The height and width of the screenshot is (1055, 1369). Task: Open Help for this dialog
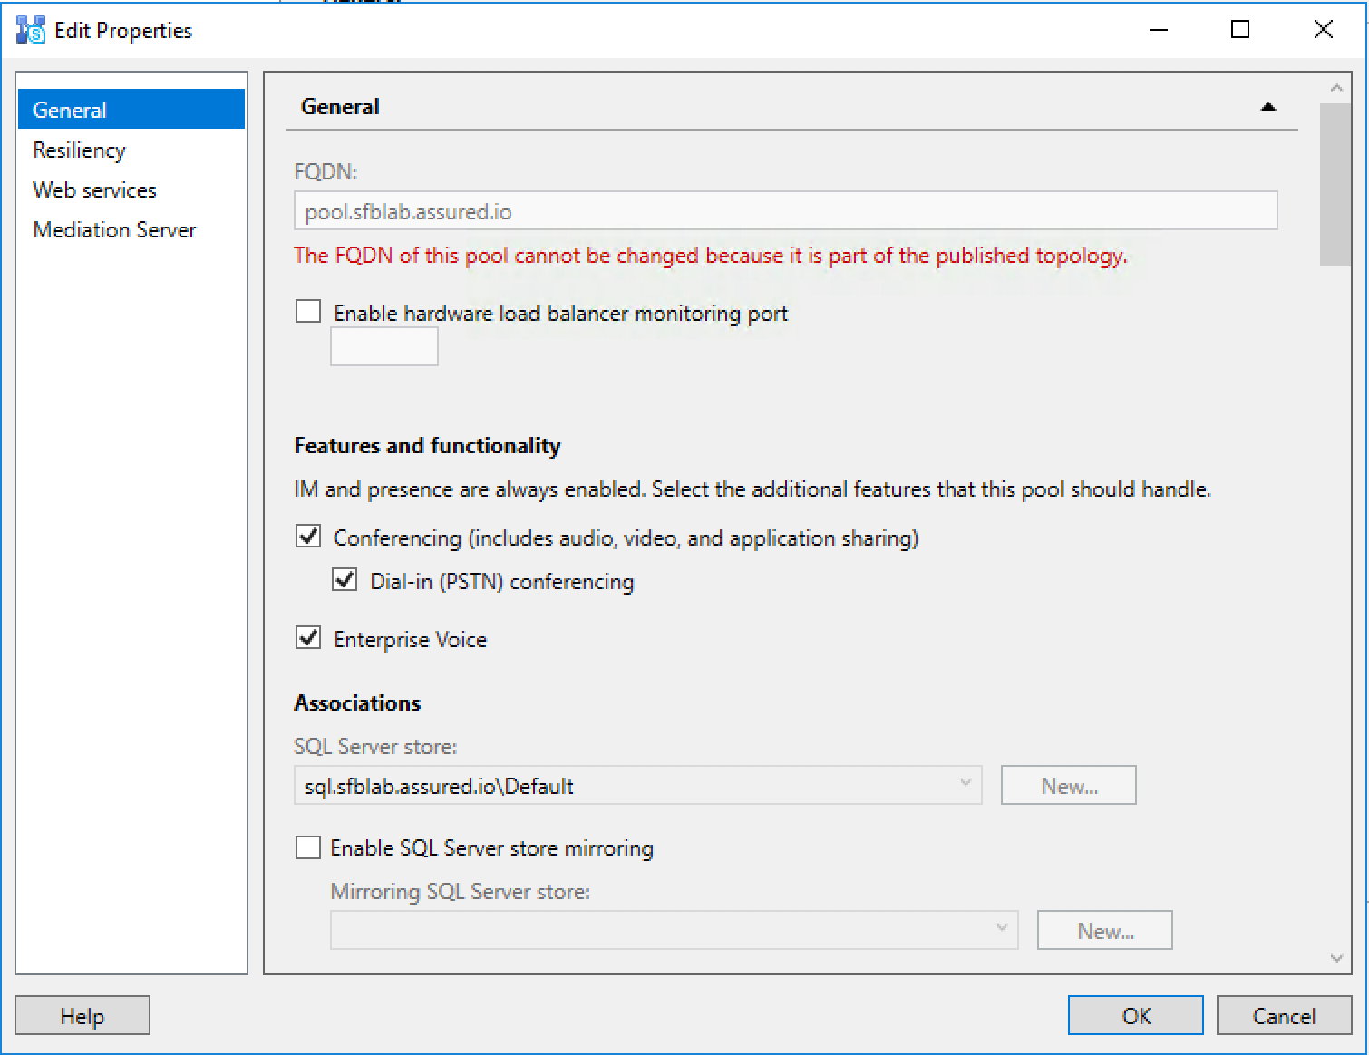83,1015
